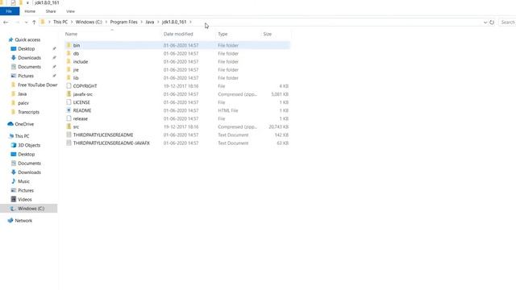The height and width of the screenshot is (290, 516).
Task: Open the File ribbon tab
Action: coord(9,11)
